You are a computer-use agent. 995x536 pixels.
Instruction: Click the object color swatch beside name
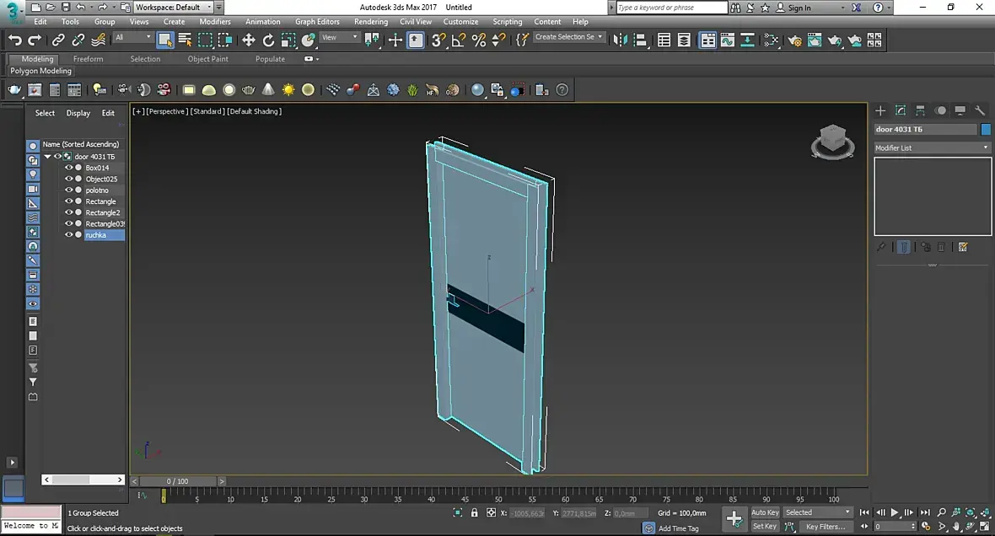click(x=986, y=129)
